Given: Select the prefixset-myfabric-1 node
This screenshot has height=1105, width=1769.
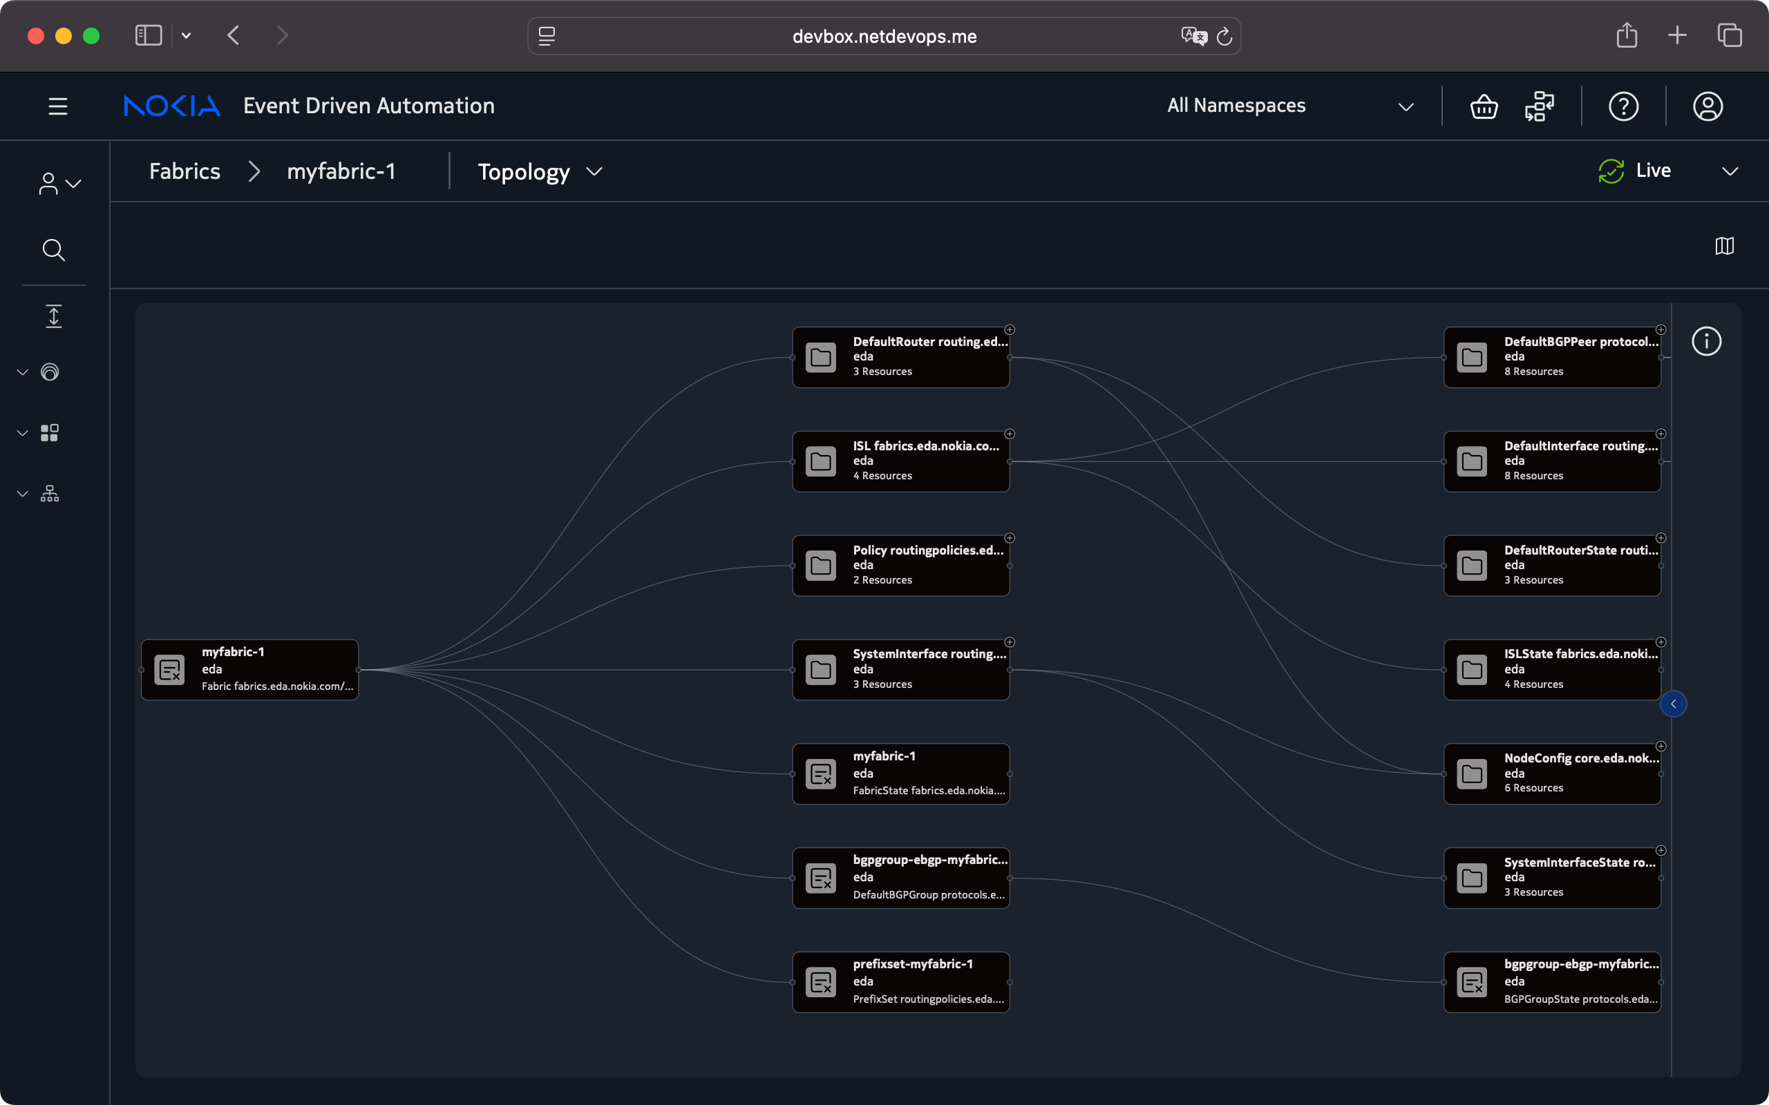Looking at the screenshot, I should click(x=900, y=981).
